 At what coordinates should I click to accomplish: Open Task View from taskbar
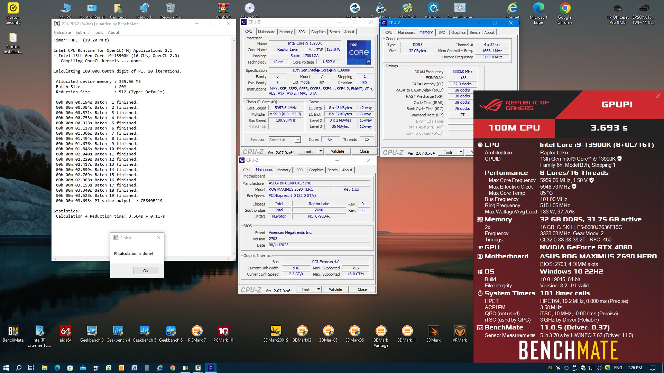(x=31, y=368)
